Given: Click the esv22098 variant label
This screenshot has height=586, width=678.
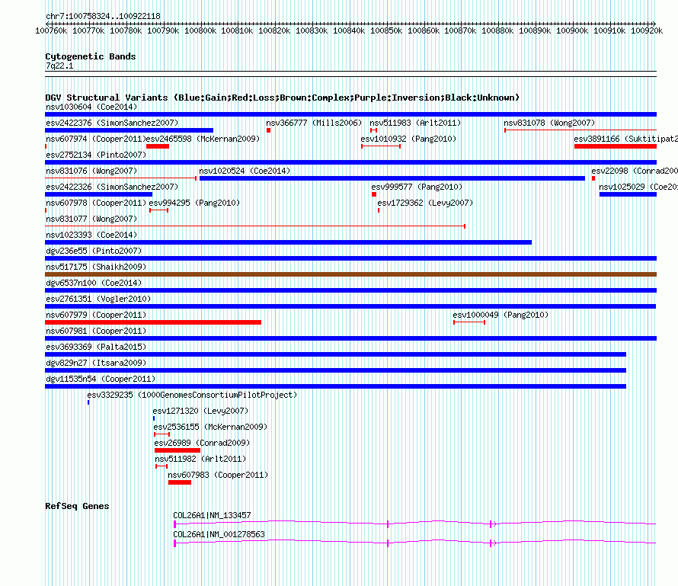Looking at the screenshot, I should click(x=635, y=171).
